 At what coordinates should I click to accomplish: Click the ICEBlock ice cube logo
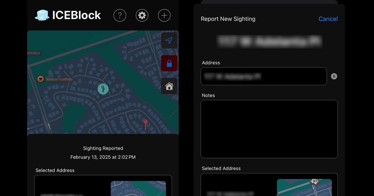coord(42,15)
